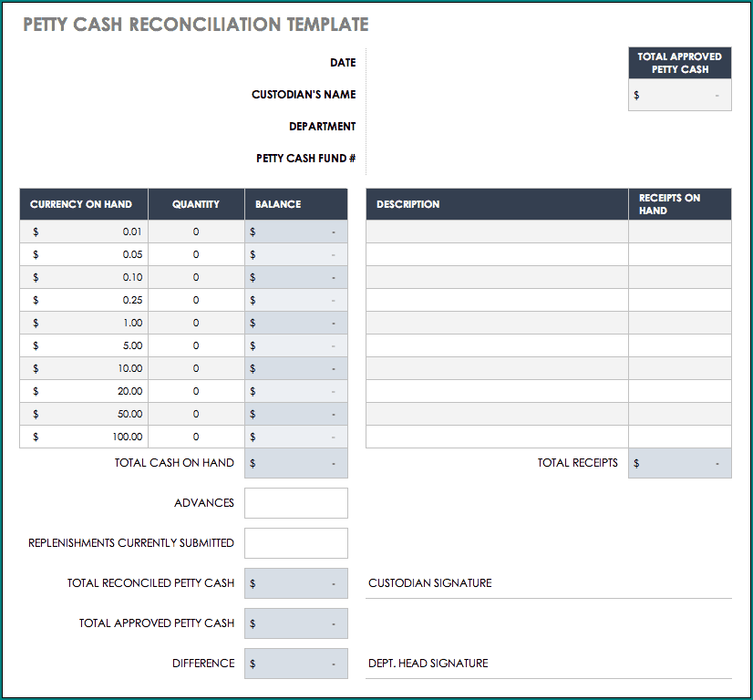Click the quantity cell for $0.25
This screenshot has width=753, height=700.
(196, 300)
